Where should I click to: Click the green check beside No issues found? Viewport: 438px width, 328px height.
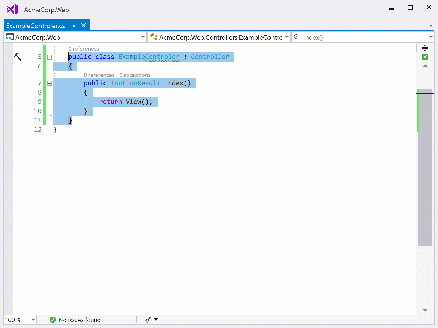52,320
